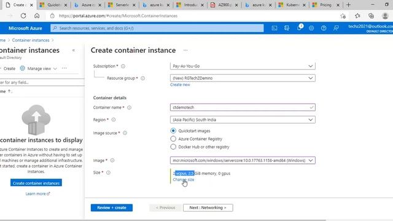Screen dimensions: 393x221
Task: Edit the Container name text field
Action: [x=243, y=107]
